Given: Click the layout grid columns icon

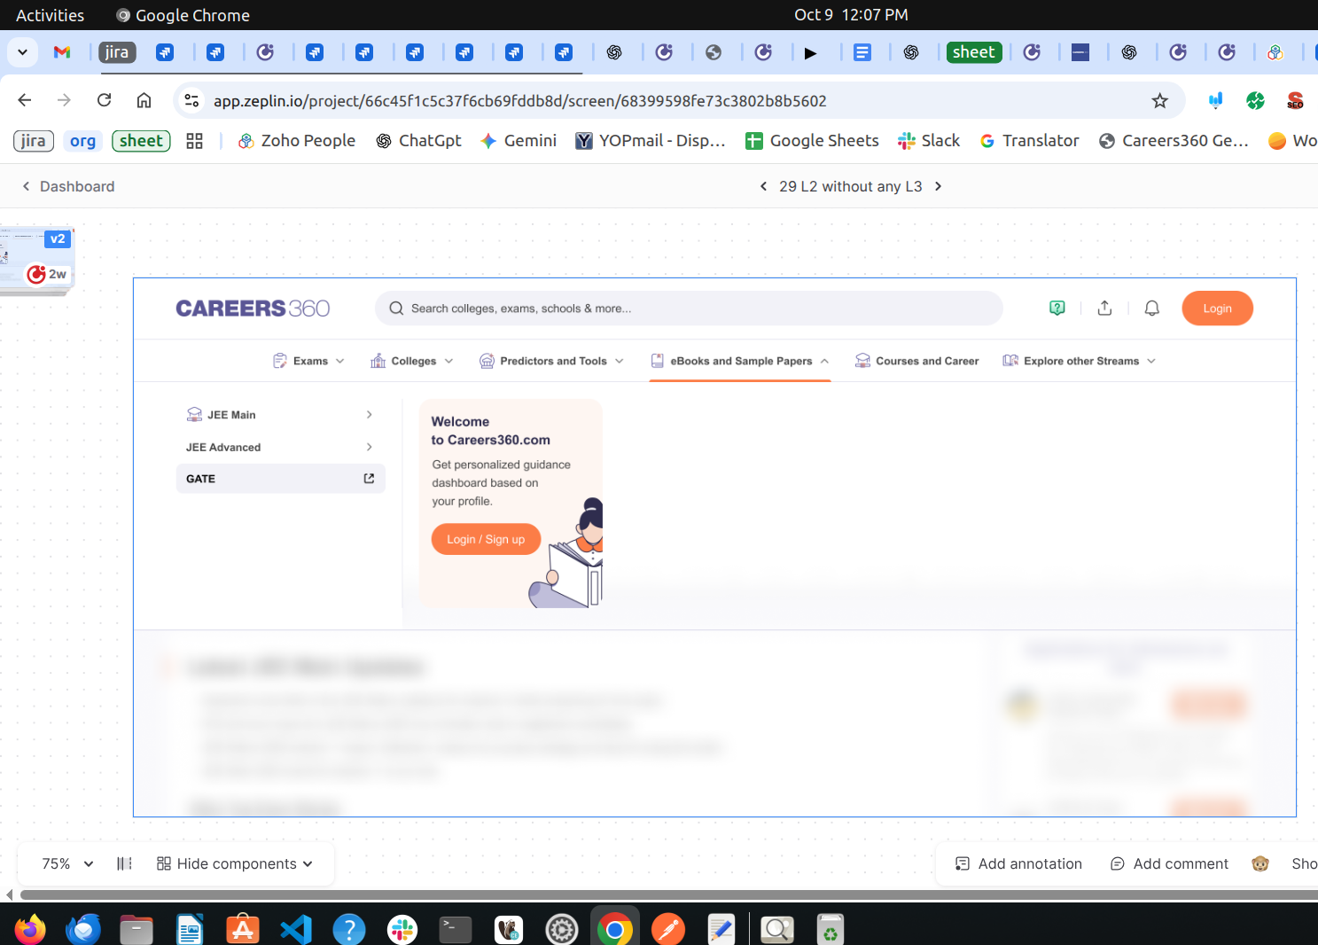Looking at the screenshot, I should pyautogui.click(x=124, y=863).
